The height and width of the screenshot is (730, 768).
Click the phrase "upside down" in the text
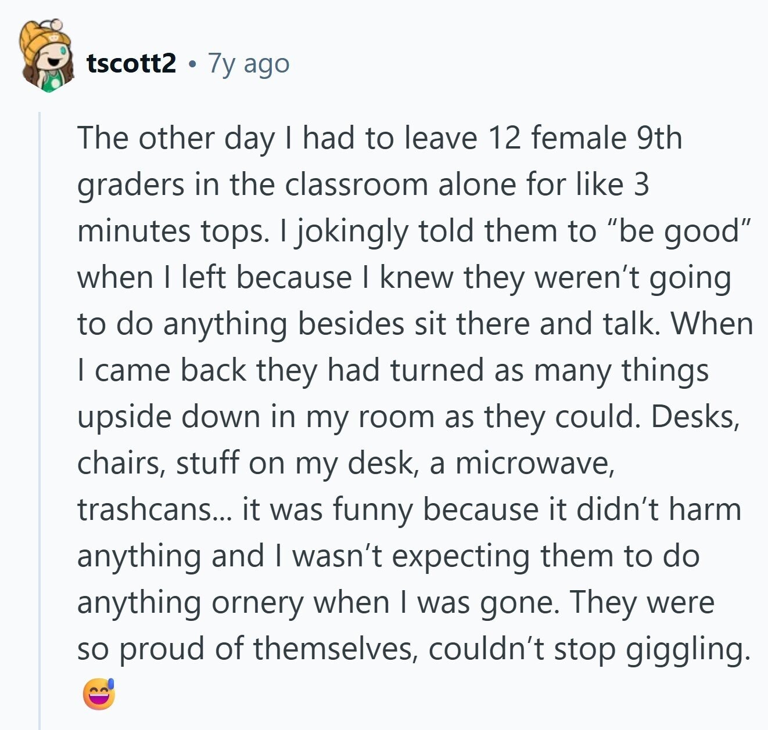coord(168,417)
